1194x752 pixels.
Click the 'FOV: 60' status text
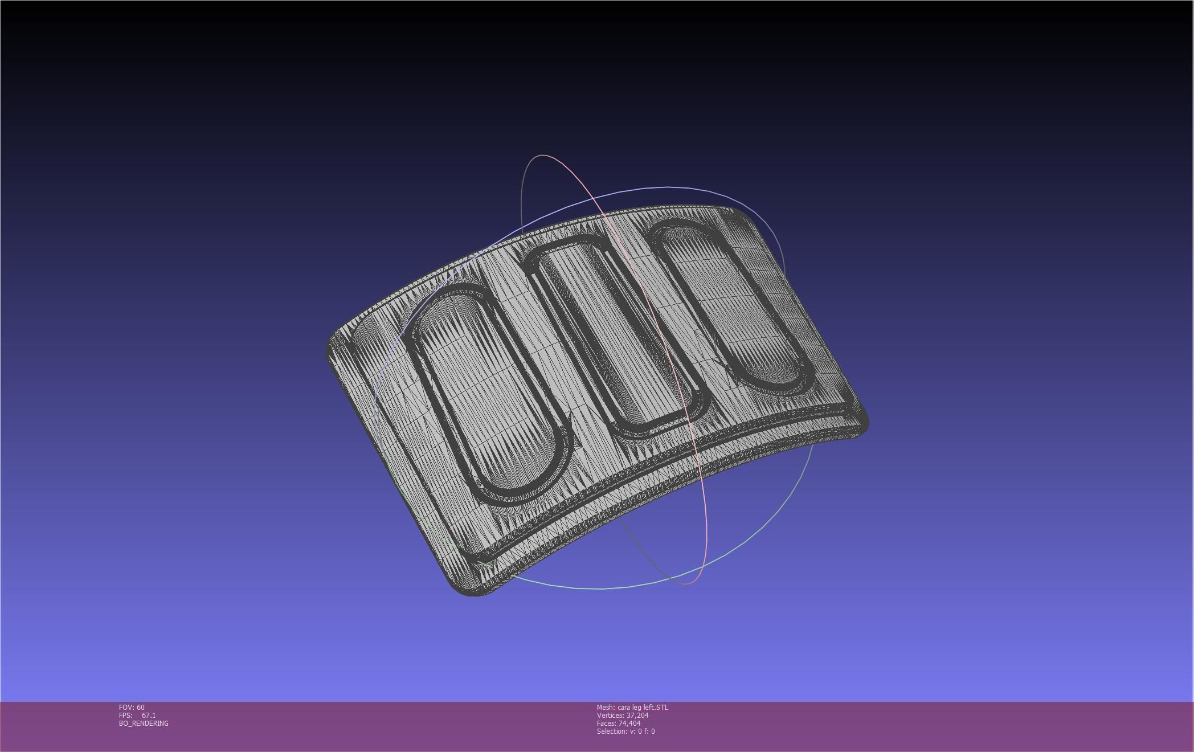132,707
